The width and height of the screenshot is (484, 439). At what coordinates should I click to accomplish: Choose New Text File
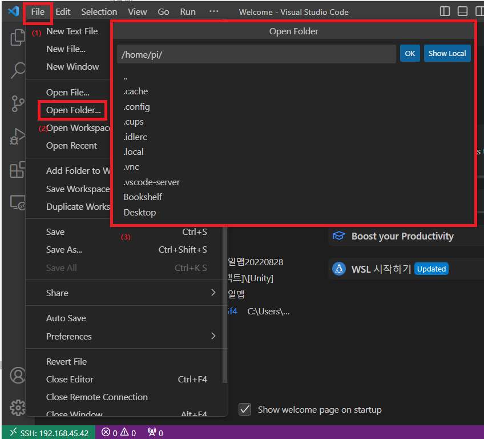pos(72,31)
